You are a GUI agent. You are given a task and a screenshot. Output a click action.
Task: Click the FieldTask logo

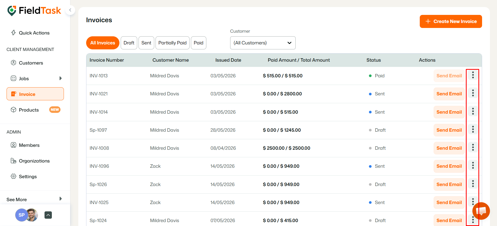[34, 11]
